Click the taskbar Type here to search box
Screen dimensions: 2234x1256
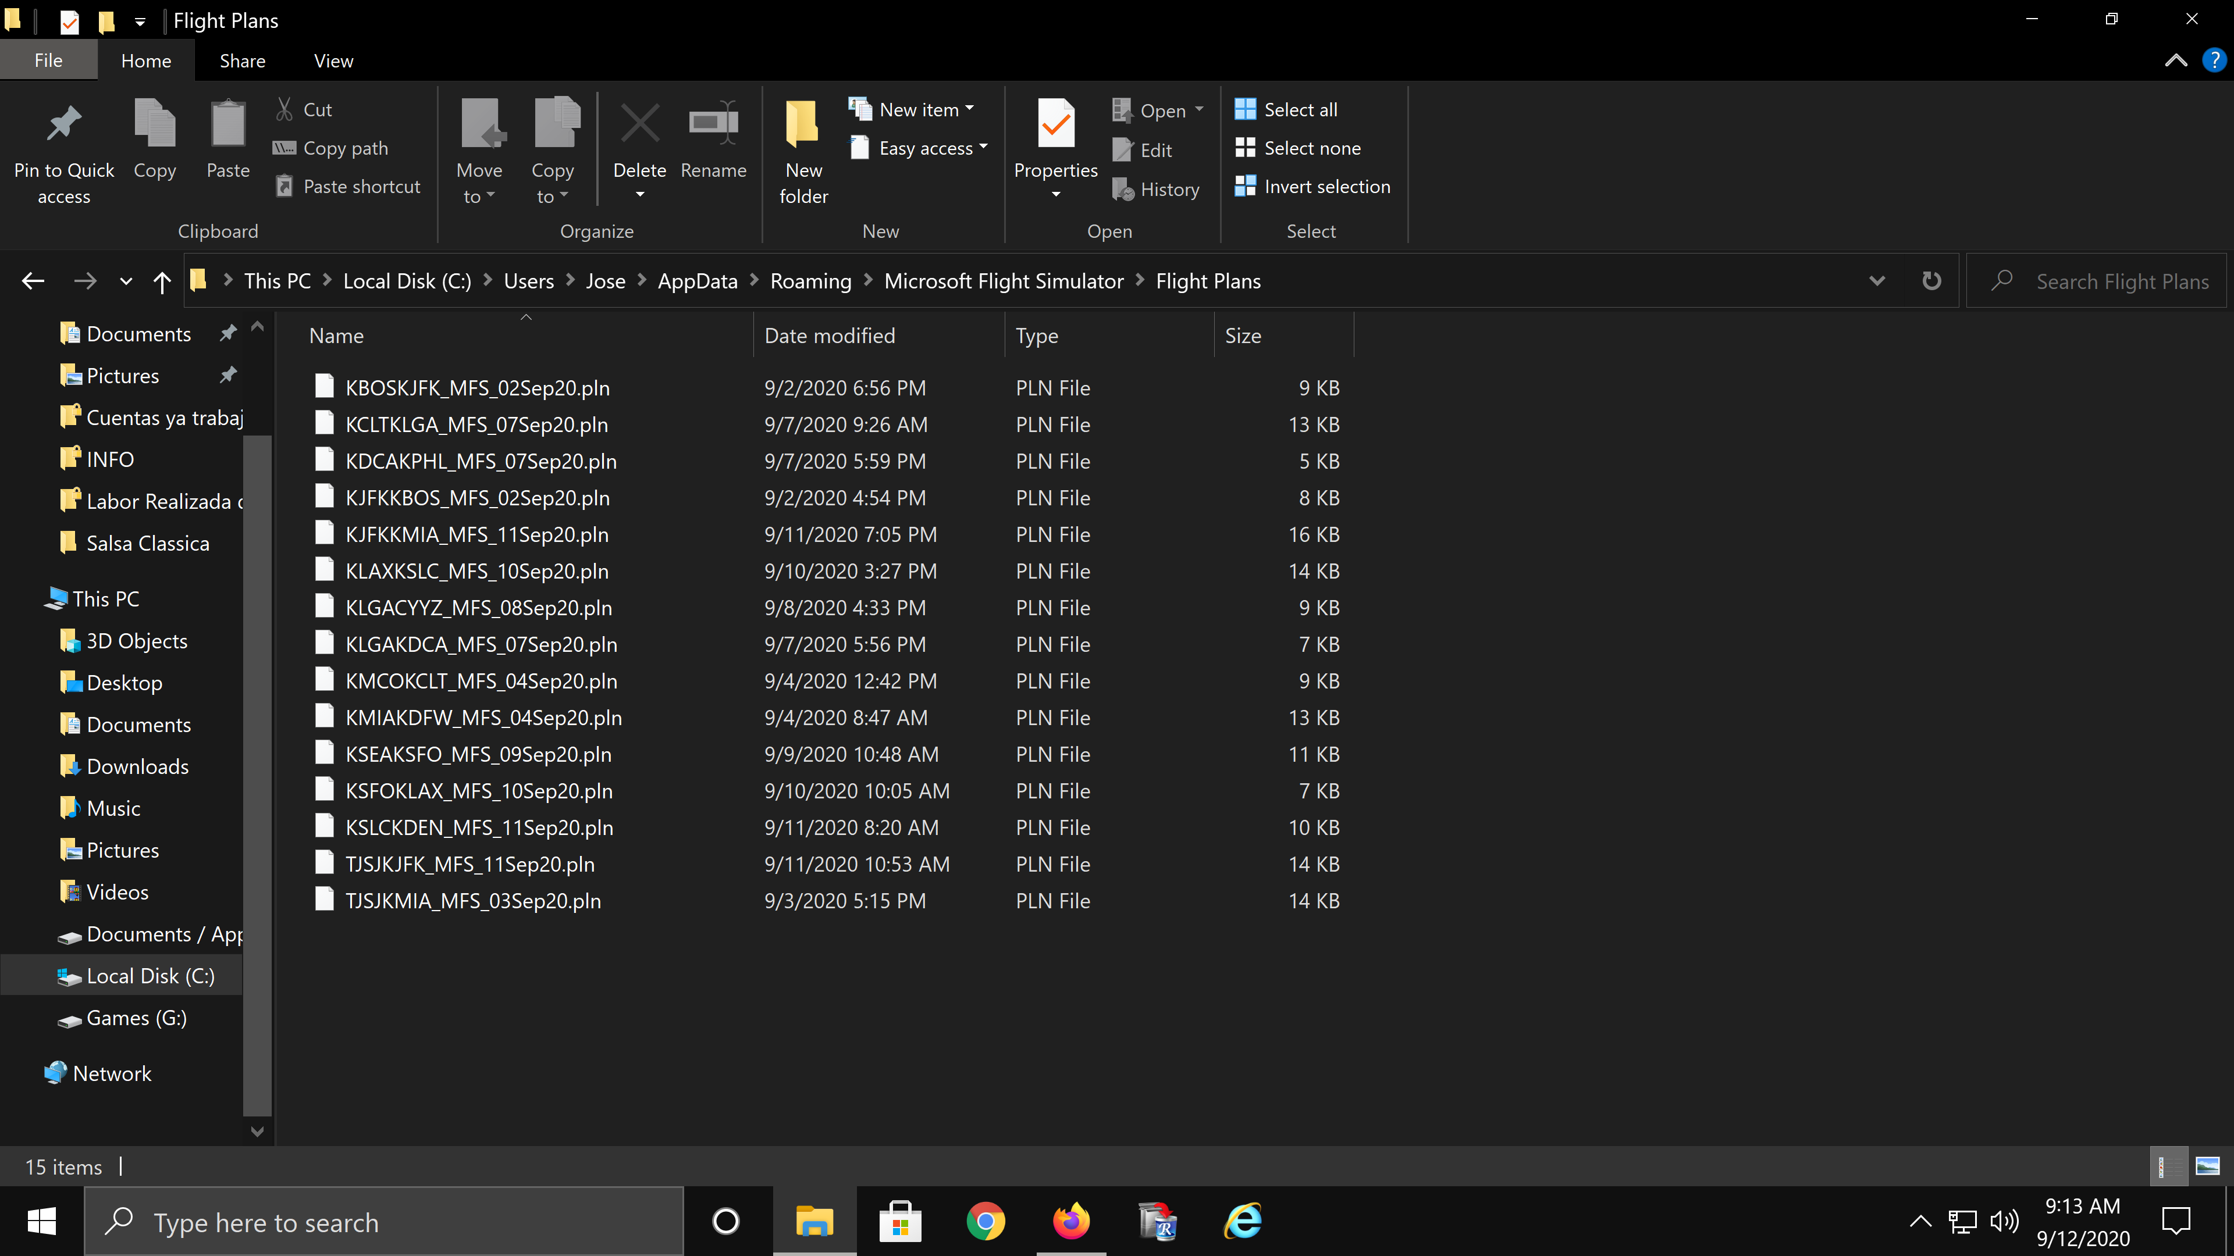[x=384, y=1221]
